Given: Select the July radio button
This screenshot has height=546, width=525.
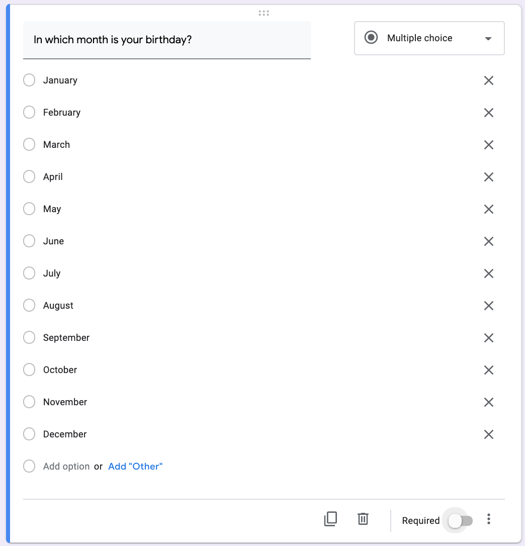Looking at the screenshot, I should point(29,273).
